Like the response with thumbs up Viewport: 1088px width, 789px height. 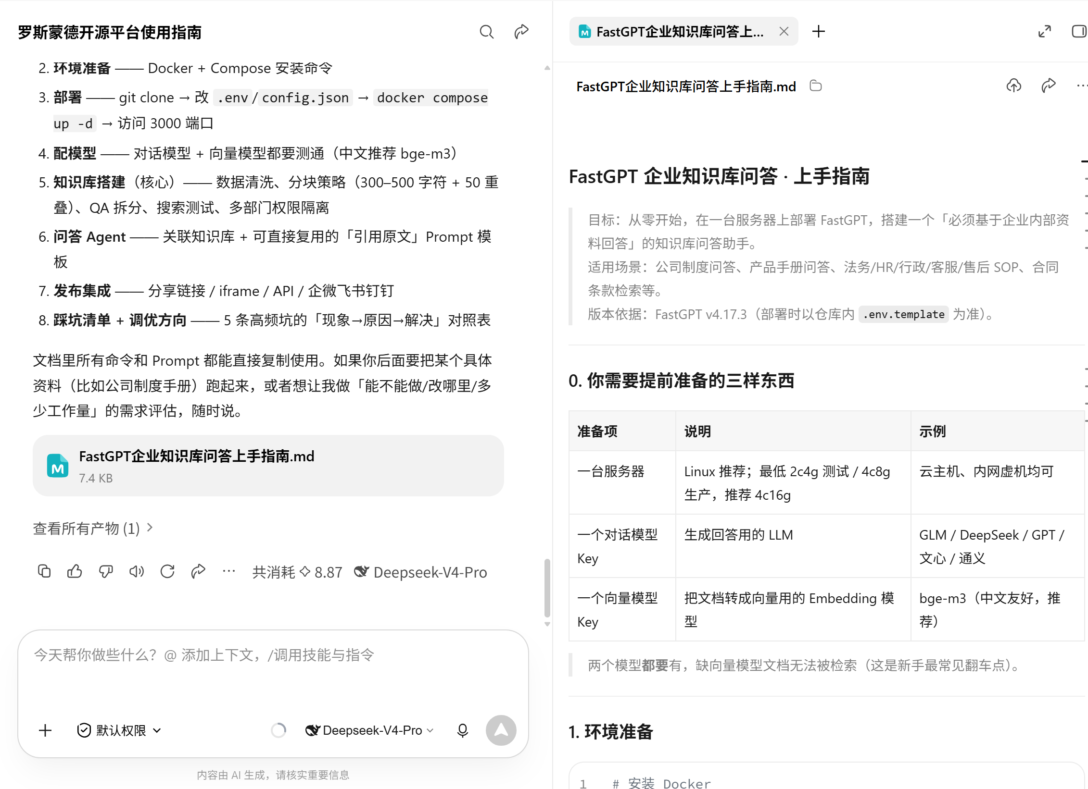click(x=75, y=571)
